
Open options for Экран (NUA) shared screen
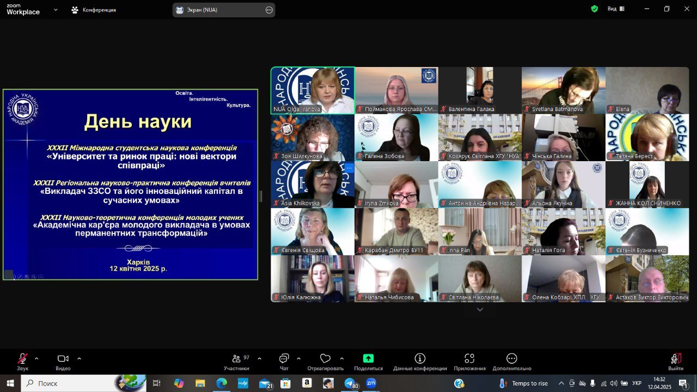point(268,10)
